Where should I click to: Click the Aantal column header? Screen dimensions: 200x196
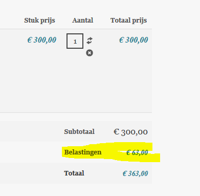tap(83, 21)
